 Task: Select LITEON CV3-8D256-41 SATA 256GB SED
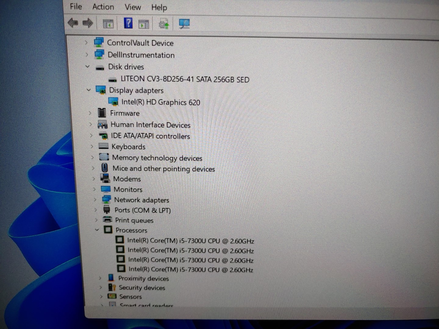[x=185, y=79]
